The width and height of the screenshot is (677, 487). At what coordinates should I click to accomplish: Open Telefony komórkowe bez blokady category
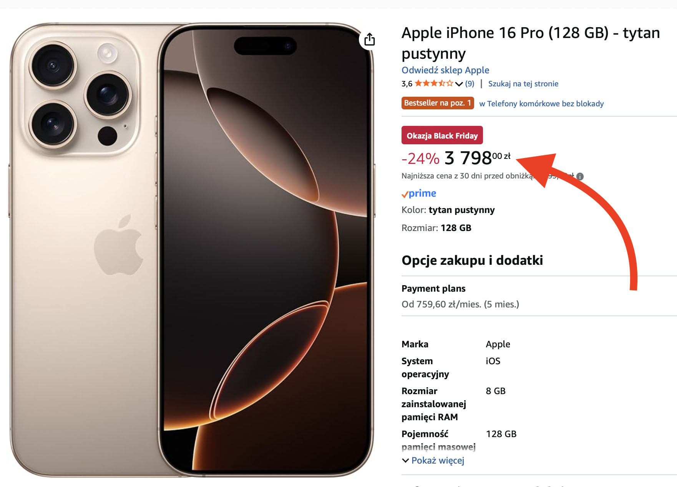coord(541,104)
